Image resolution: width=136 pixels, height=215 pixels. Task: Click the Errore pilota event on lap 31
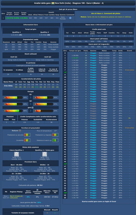[130, 128]
